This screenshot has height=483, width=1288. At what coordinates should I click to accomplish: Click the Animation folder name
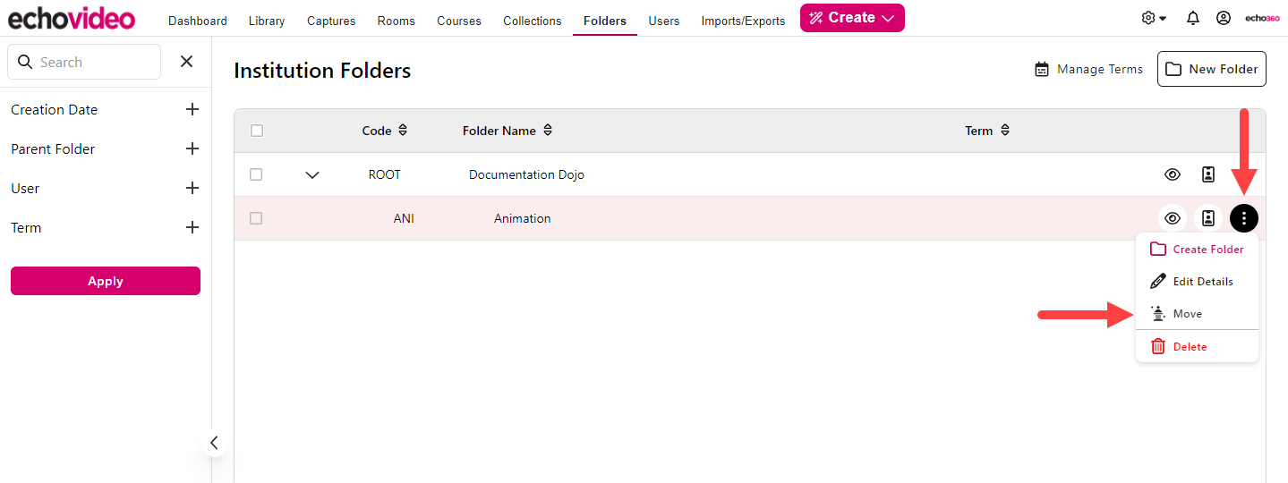(523, 218)
